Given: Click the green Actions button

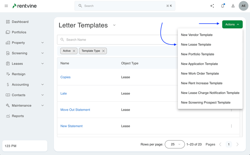Looking at the screenshot, I should tap(232, 24).
